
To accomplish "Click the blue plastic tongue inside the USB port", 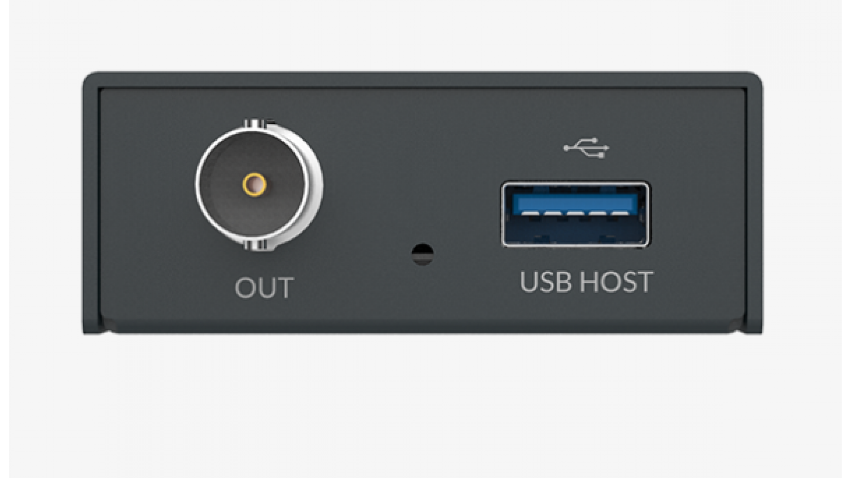I will (575, 204).
